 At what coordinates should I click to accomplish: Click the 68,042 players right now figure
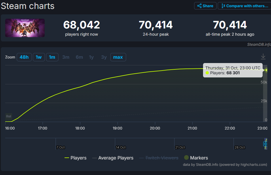(x=82, y=25)
